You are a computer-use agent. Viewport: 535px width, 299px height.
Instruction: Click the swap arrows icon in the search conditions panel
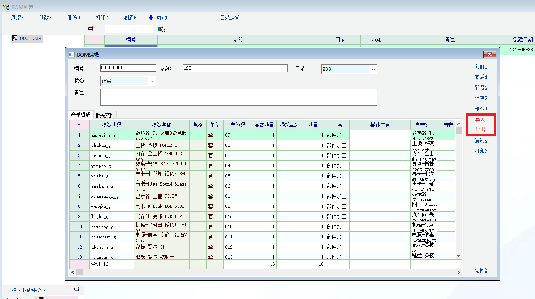click(x=76, y=289)
